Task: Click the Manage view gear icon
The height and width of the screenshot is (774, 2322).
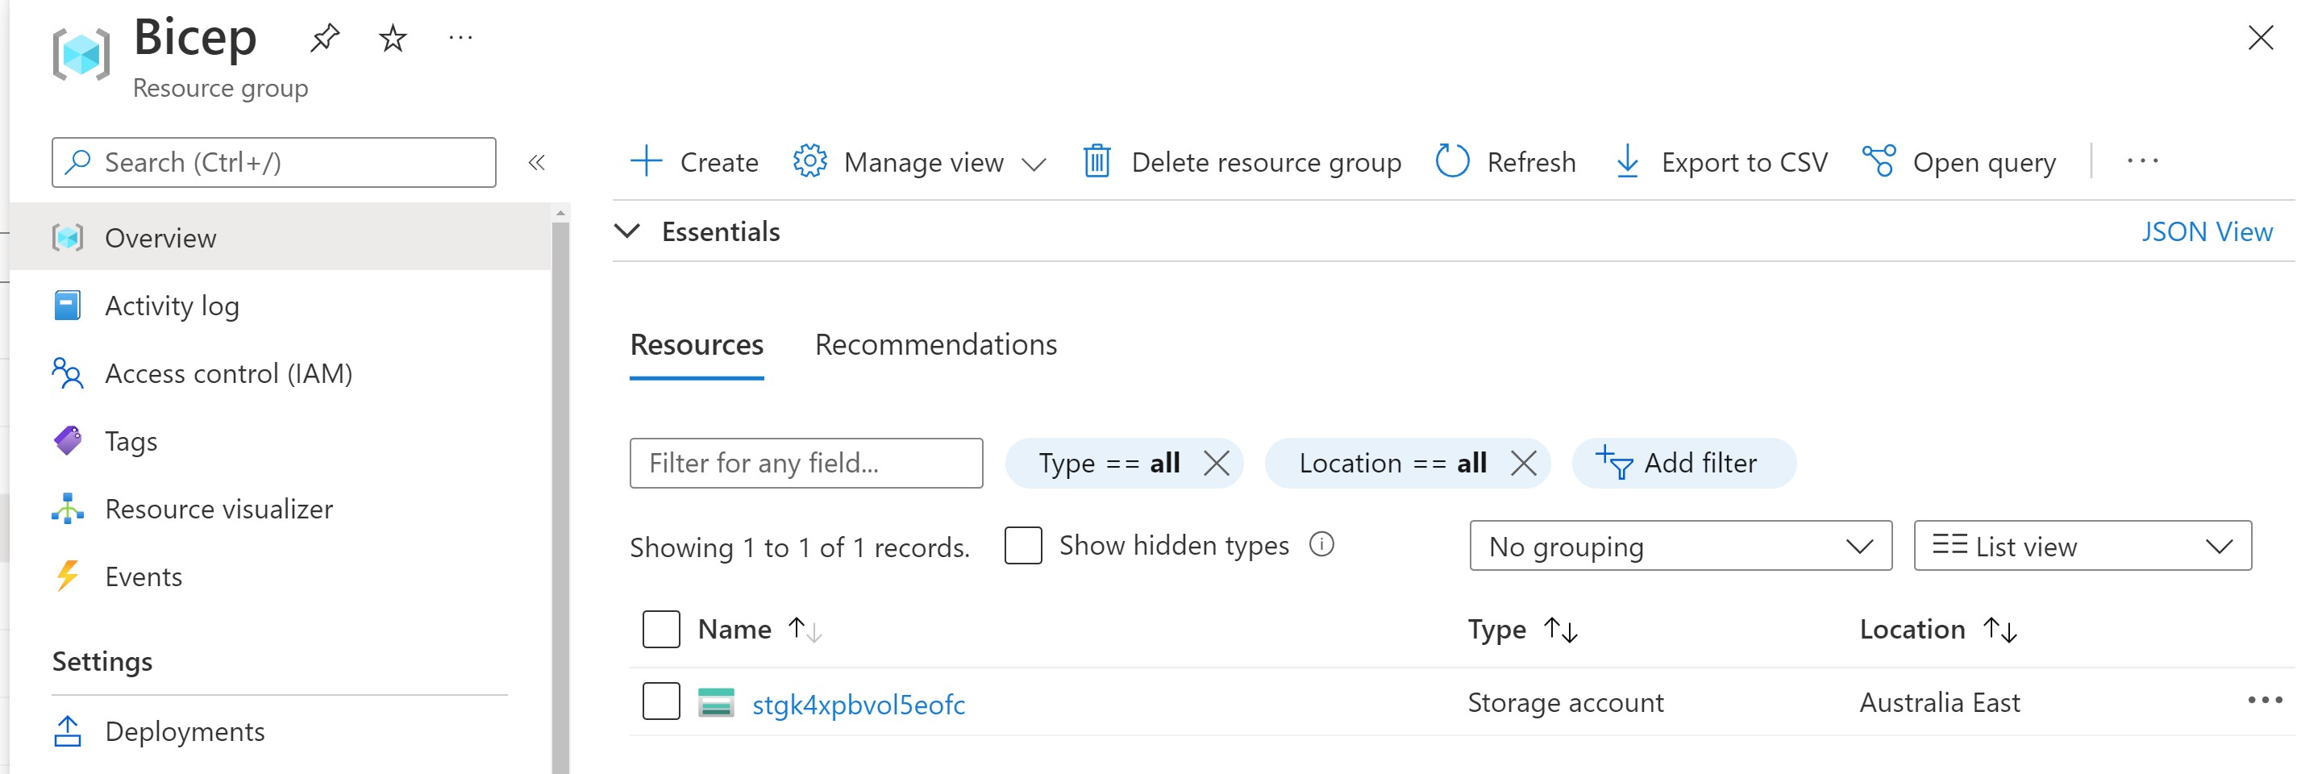Action: point(809,161)
